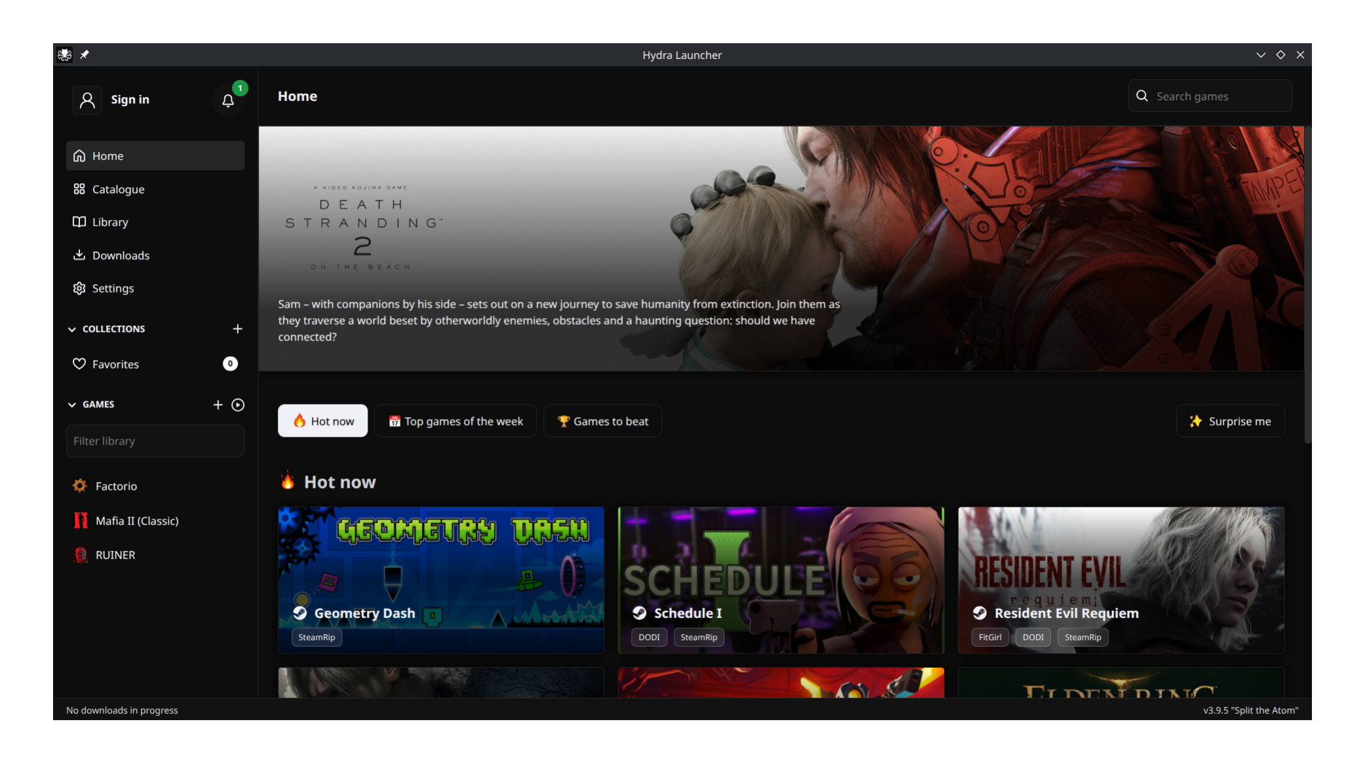This screenshot has height=783, width=1365.
Task: Click the pin icon in title bar
Action: tap(85, 55)
